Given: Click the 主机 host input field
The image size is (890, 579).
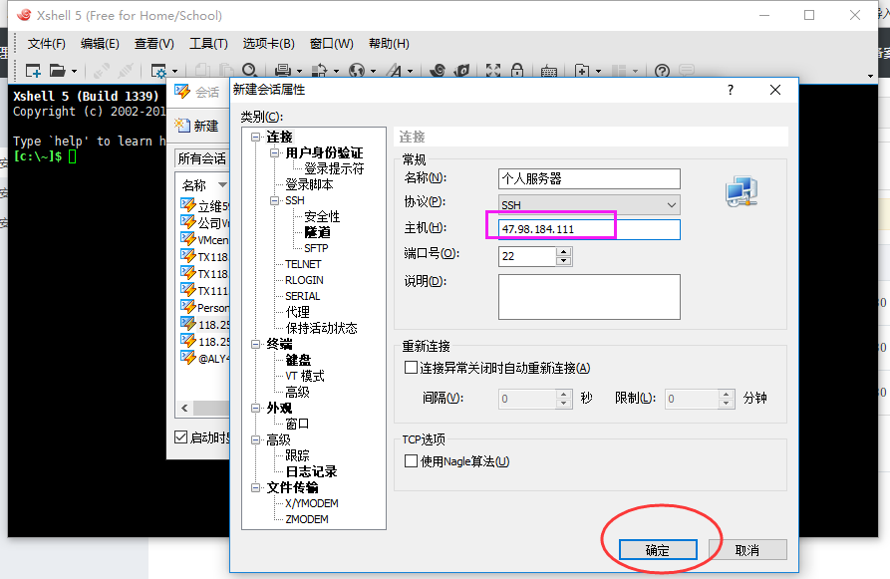Looking at the screenshot, I should click(589, 229).
